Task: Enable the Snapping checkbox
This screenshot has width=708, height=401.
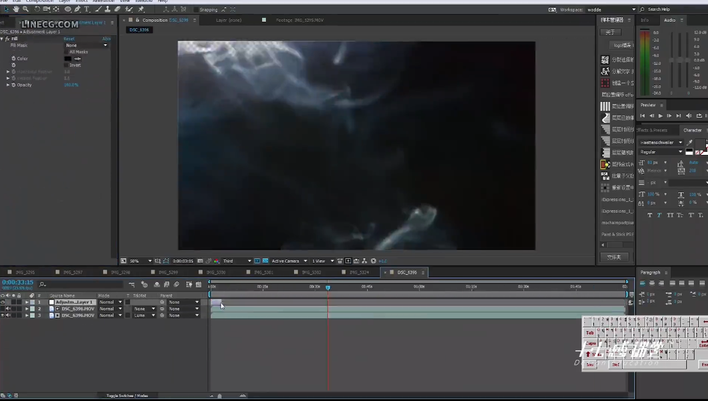Action: pos(196,9)
